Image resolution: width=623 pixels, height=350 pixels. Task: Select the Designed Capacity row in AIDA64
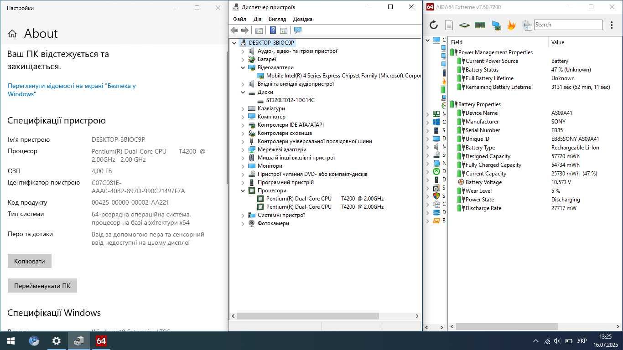point(535,156)
